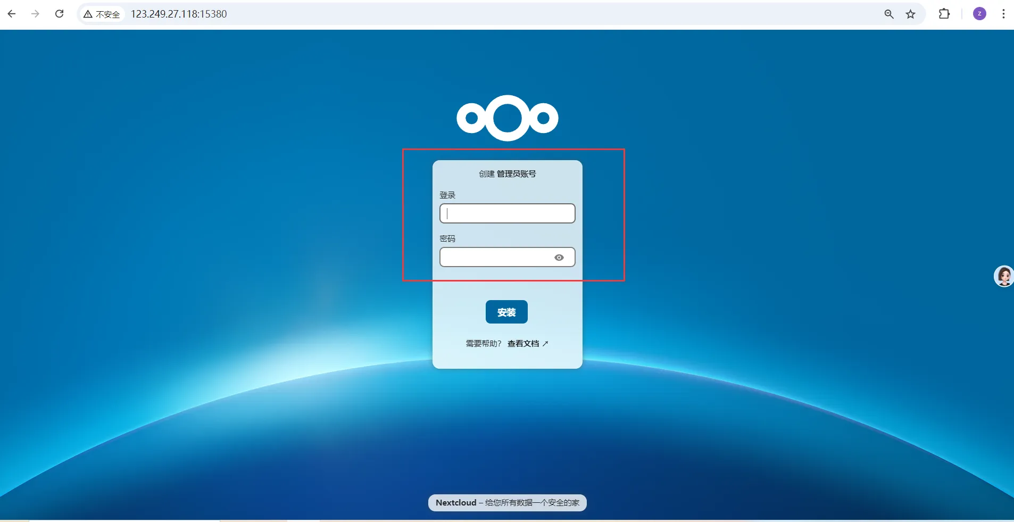Reload the current page
The height and width of the screenshot is (522, 1014).
click(x=60, y=14)
